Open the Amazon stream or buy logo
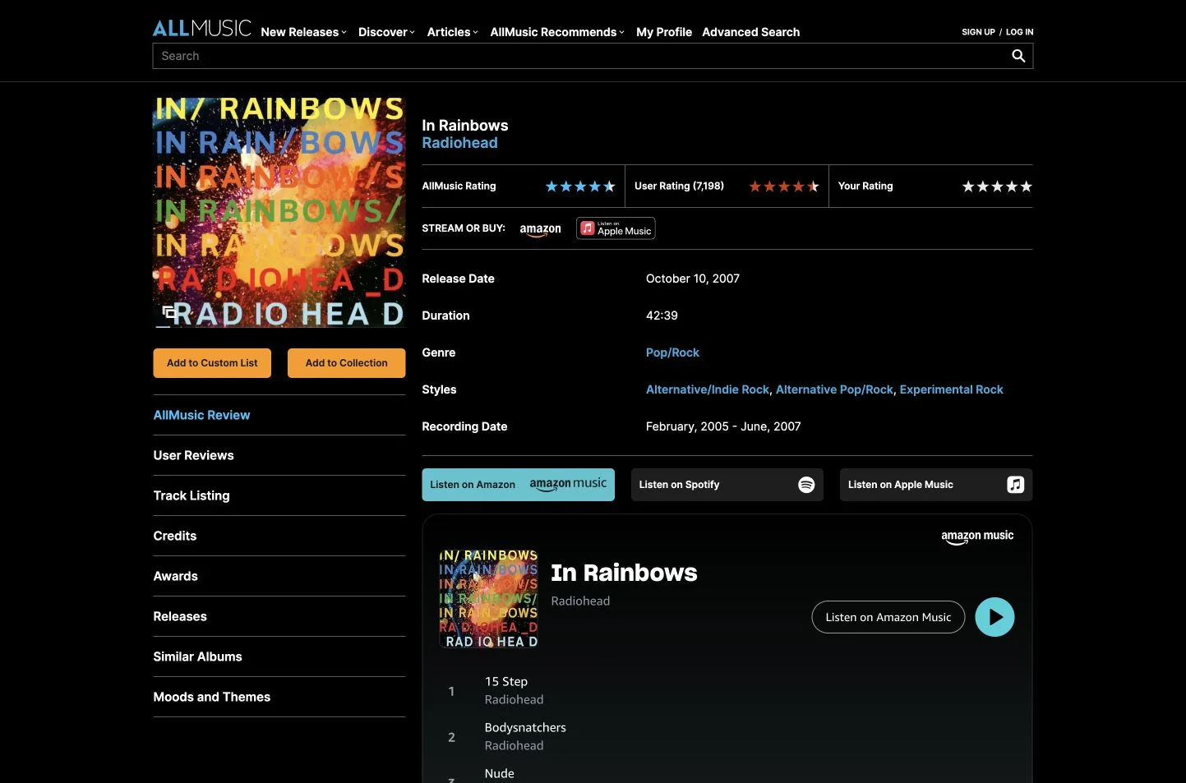This screenshot has height=783, width=1186. coord(540,229)
